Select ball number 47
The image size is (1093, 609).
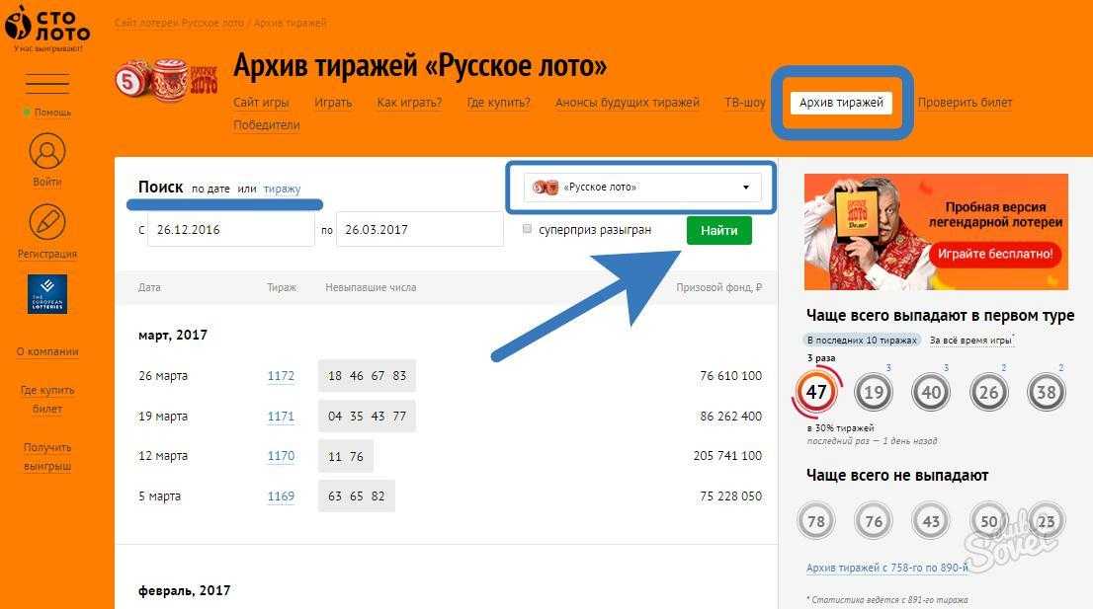816,392
